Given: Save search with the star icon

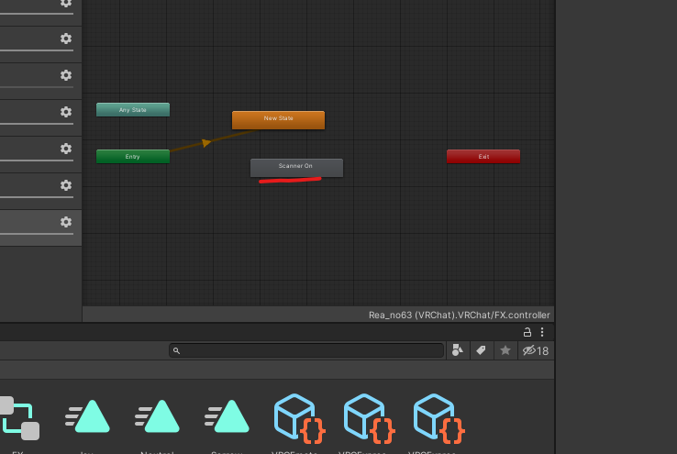Looking at the screenshot, I should click(x=505, y=350).
